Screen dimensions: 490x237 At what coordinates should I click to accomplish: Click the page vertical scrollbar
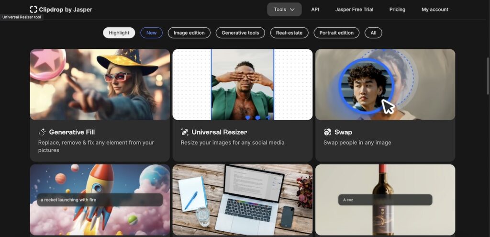(x=488, y=72)
